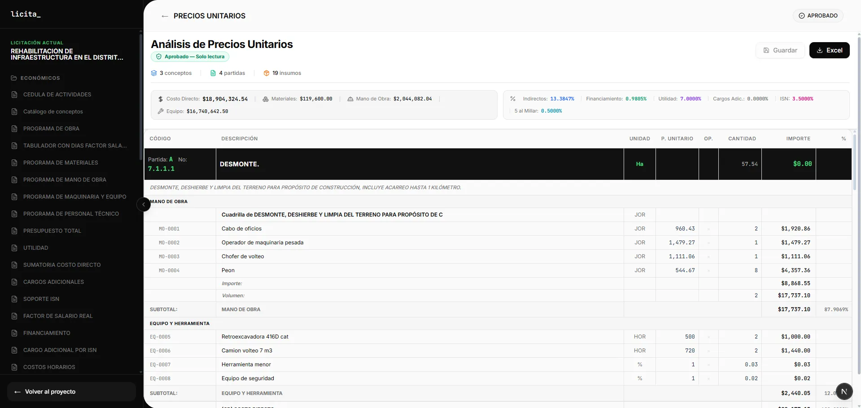The image size is (861, 408).
Task: Open CEDULA DE ACTIVIDADES document
Action: pos(57,95)
